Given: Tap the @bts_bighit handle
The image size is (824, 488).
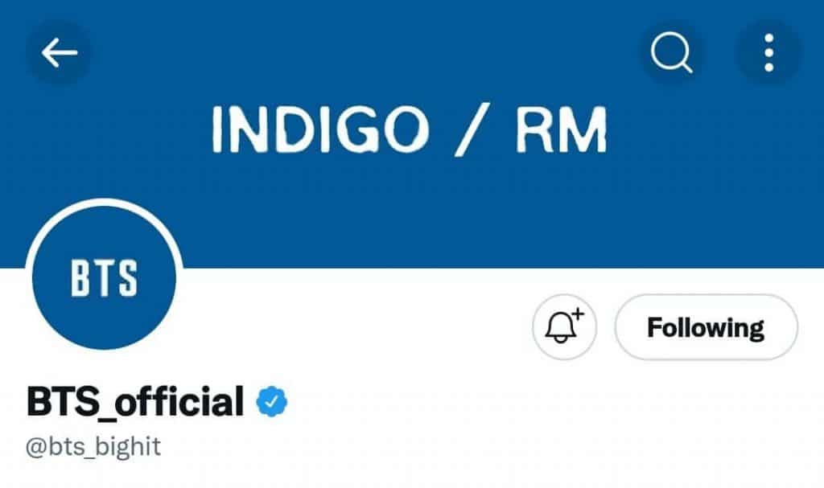Looking at the screenshot, I should point(93,447).
